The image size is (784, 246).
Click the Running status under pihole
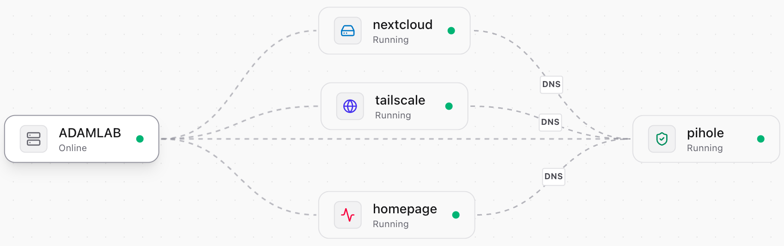(x=705, y=148)
